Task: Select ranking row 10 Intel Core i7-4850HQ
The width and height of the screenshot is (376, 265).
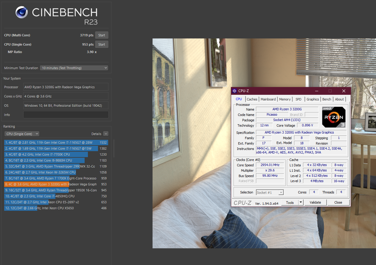Action: click(x=56, y=196)
